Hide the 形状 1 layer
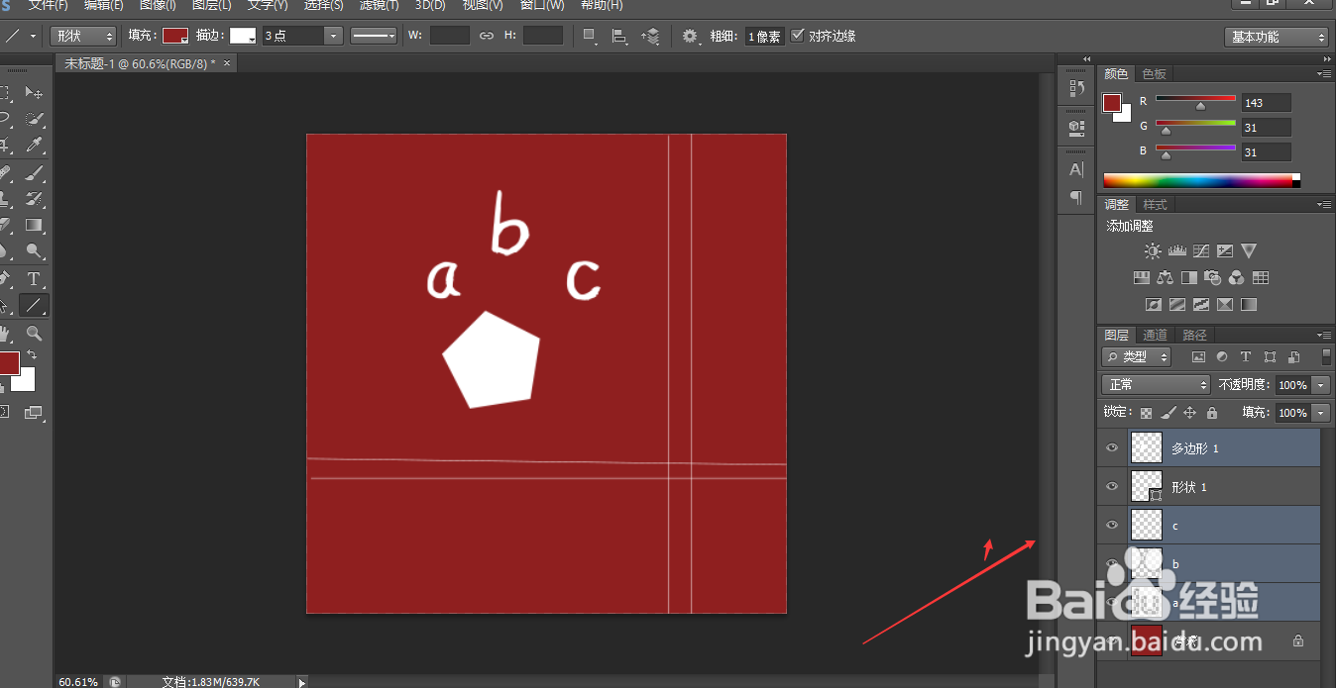Screen dimensions: 1336x688 [x=1112, y=486]
